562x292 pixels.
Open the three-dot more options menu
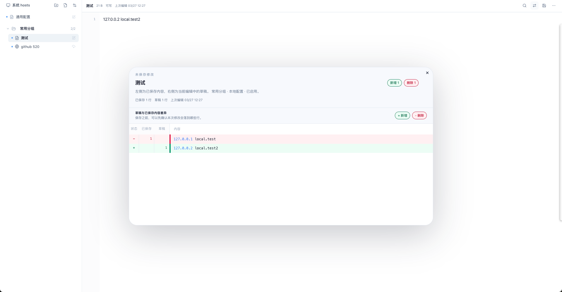(554, 6)
